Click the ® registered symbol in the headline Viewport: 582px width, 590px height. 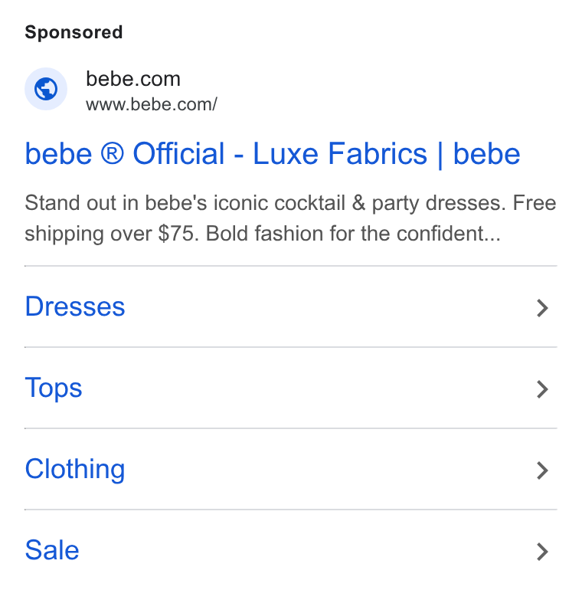pos(112,153)
